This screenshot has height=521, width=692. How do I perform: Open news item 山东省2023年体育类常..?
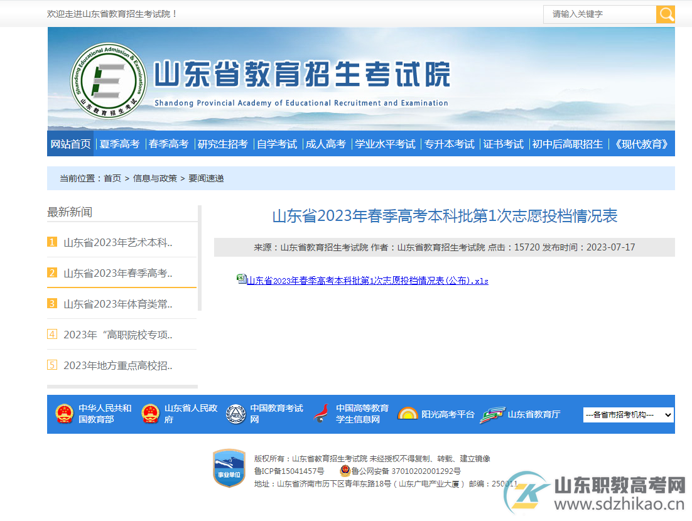click(118, 304)
